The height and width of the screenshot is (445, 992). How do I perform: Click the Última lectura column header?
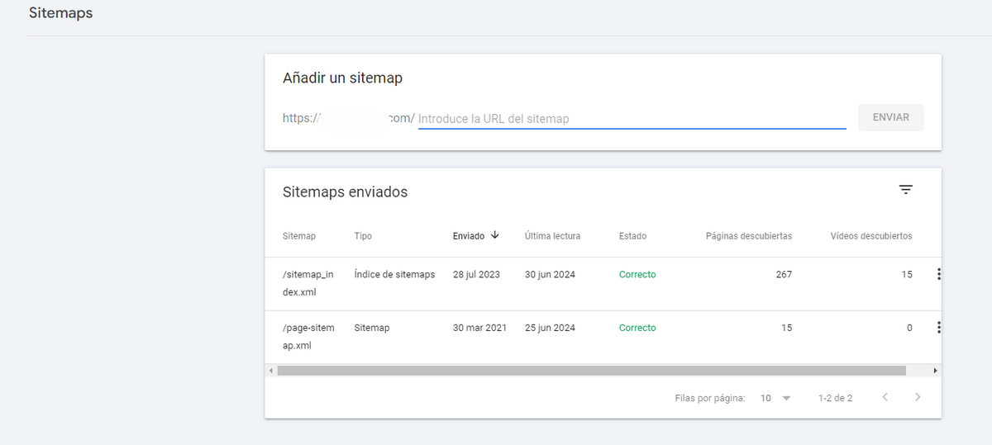(552, 236)
